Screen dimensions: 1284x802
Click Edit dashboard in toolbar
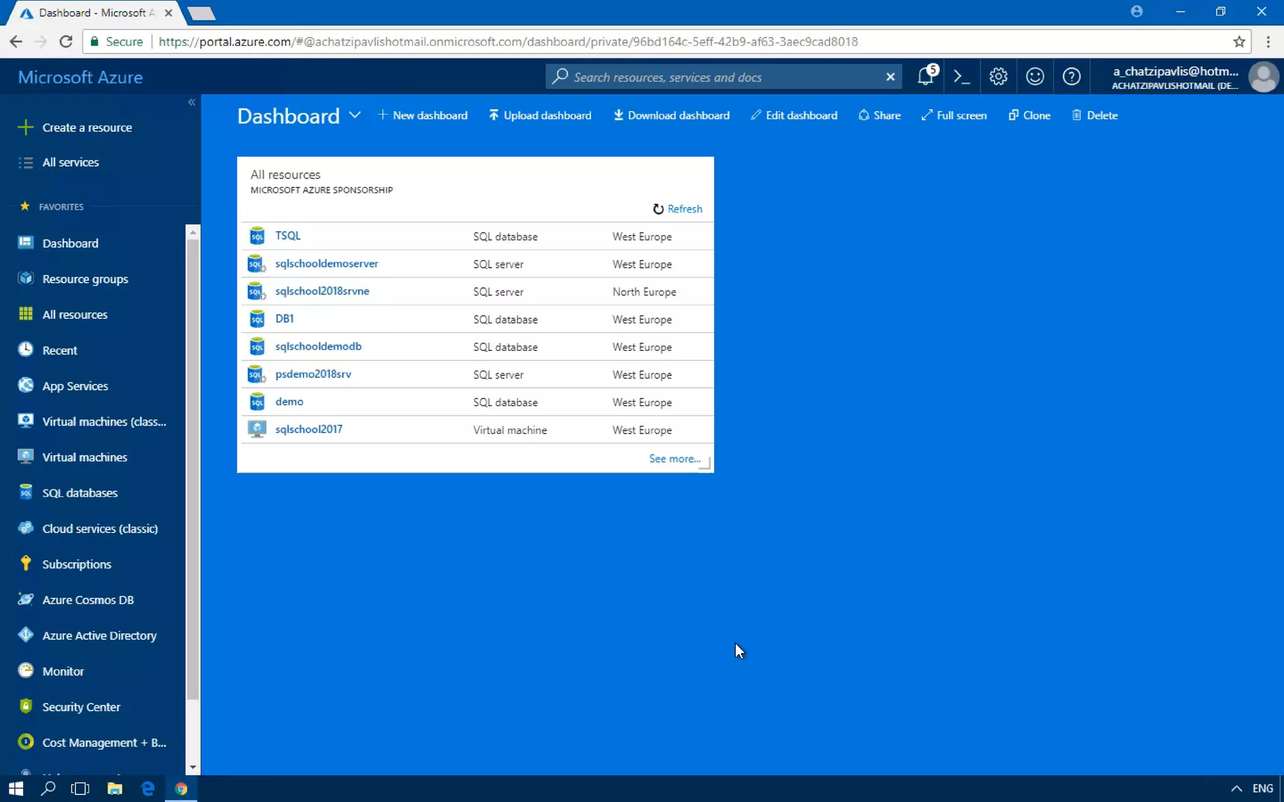point(794,115)
